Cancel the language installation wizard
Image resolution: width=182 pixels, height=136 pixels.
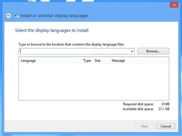pyautogui.click(x=166, y=126)
